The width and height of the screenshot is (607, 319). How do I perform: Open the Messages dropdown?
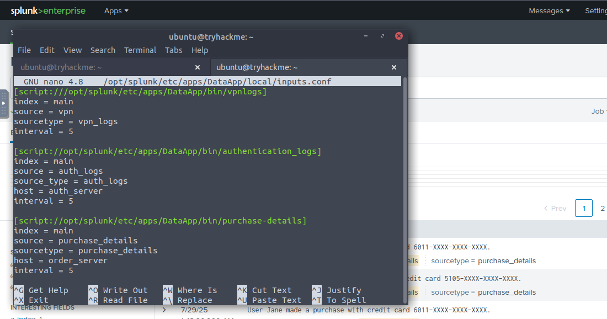pyautogui.click(x=549, y=10)
